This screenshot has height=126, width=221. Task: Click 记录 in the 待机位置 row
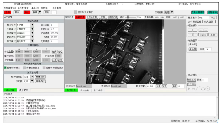[x=54, y=52]
